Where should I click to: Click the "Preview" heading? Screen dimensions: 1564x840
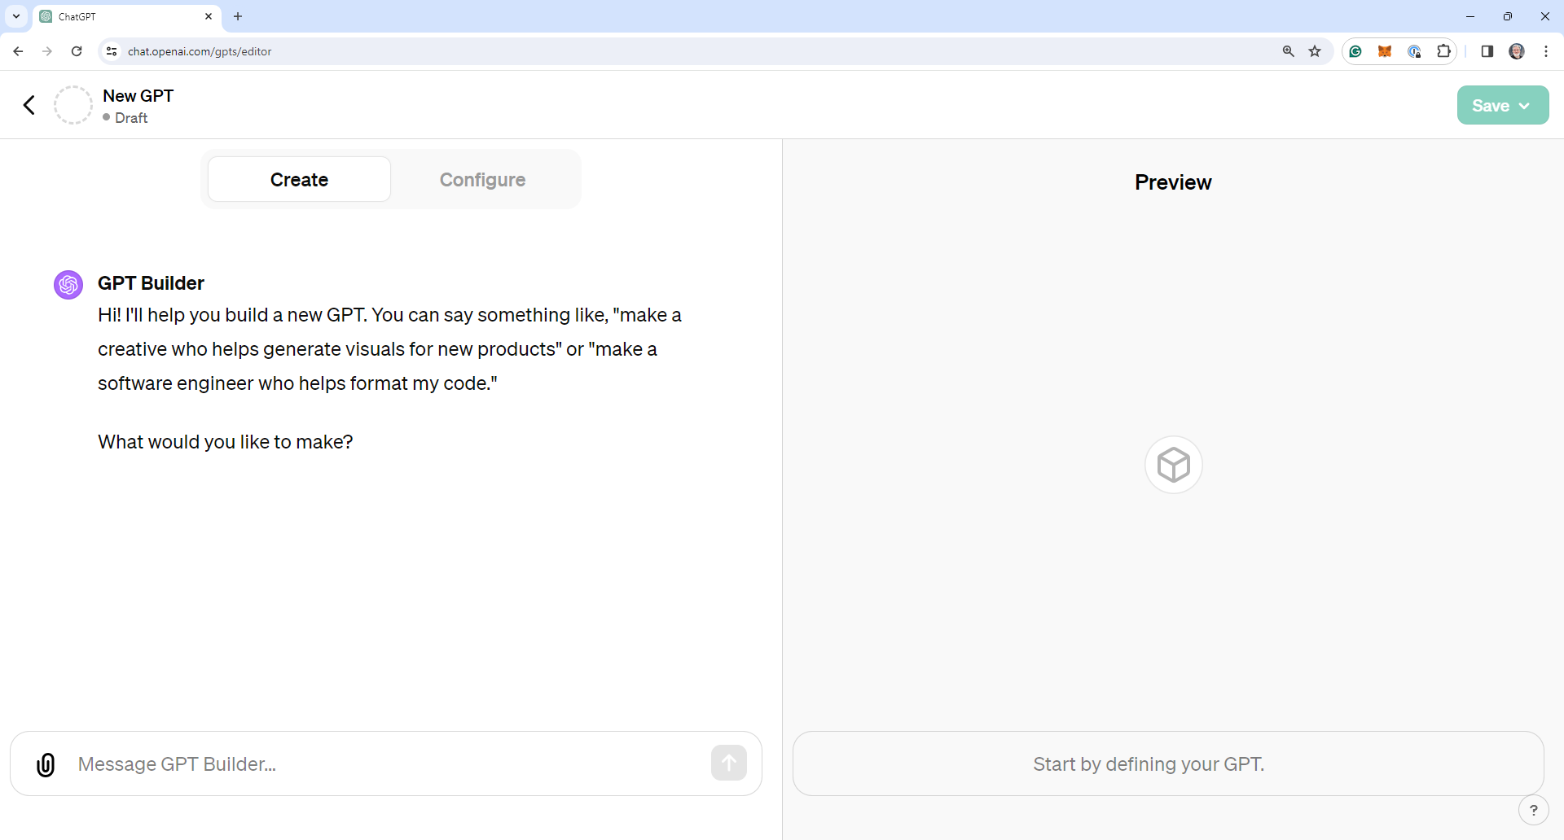pyautogui.click(x=1173, y=182)
